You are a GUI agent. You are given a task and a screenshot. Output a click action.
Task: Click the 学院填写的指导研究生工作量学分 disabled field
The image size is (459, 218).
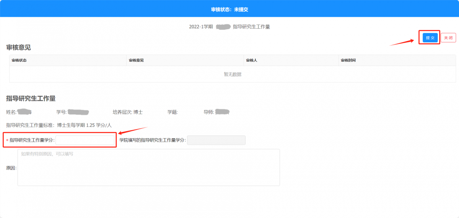[216, 140]
